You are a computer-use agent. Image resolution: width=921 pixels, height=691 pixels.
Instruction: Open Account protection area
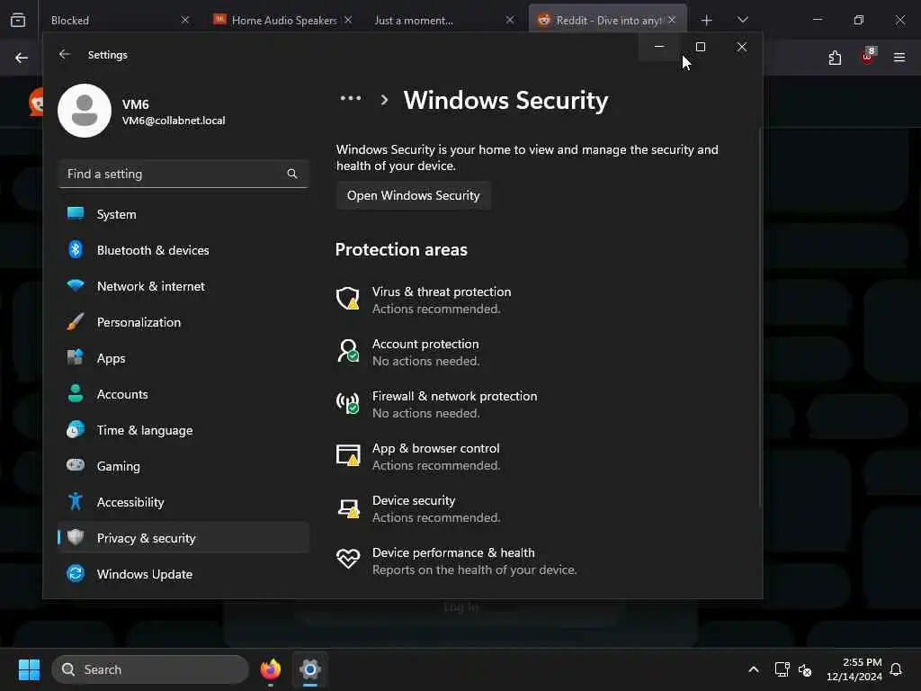pyautogui.click(x=425, y=352)
